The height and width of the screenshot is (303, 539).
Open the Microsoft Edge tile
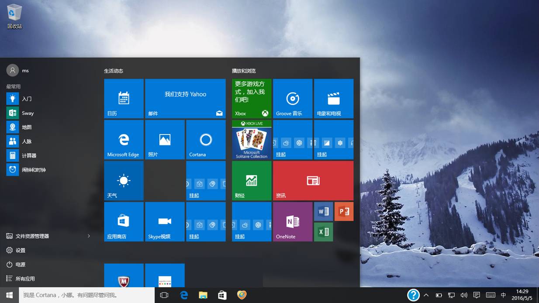click(x=124, y=140)
